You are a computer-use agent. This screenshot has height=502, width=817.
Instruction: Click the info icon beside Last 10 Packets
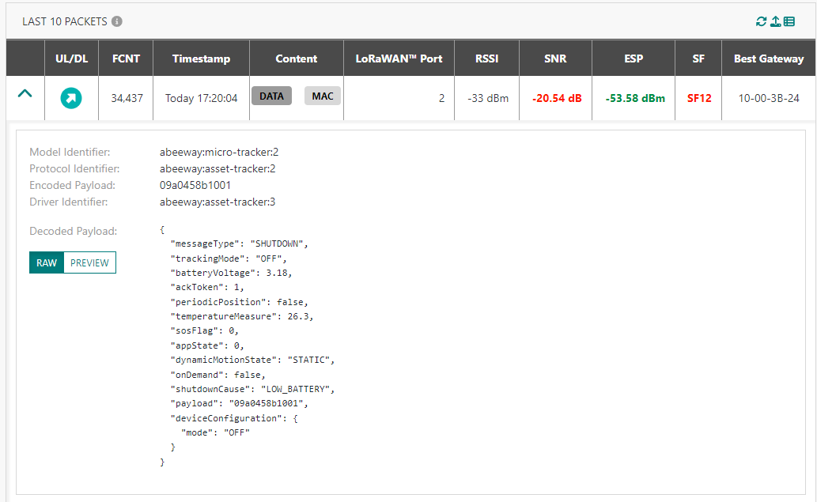[x=117, y=21]
